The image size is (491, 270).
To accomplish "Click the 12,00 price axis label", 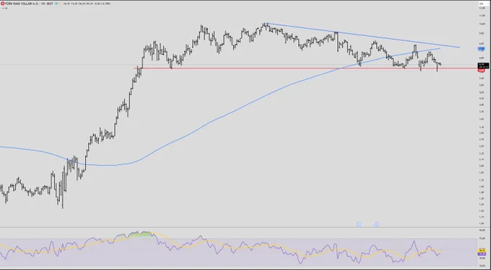I will coord(482,8).
